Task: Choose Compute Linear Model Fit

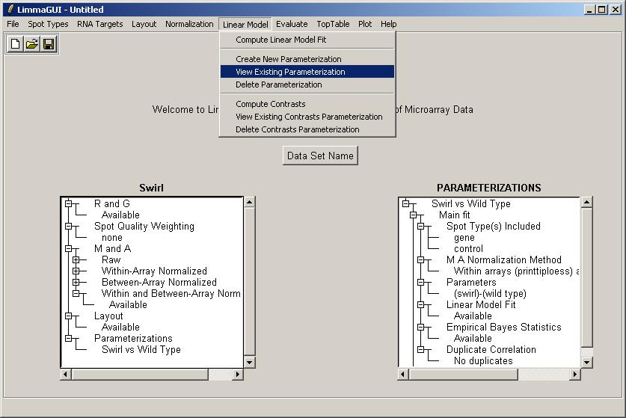Action: (281, 40)
